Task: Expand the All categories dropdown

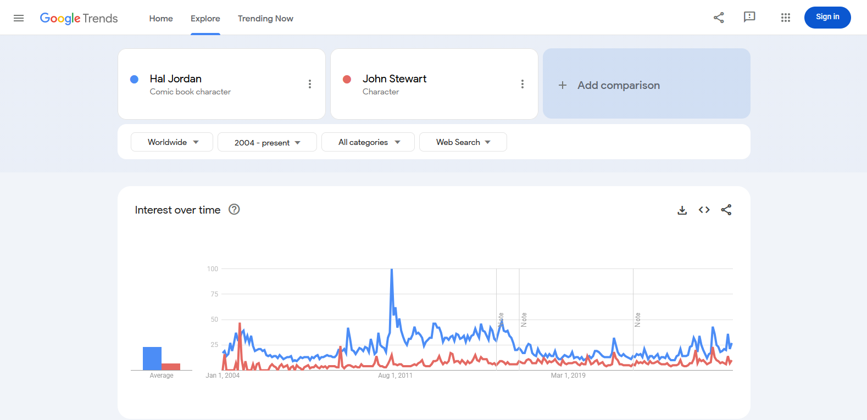Action: tap(368, 142)
